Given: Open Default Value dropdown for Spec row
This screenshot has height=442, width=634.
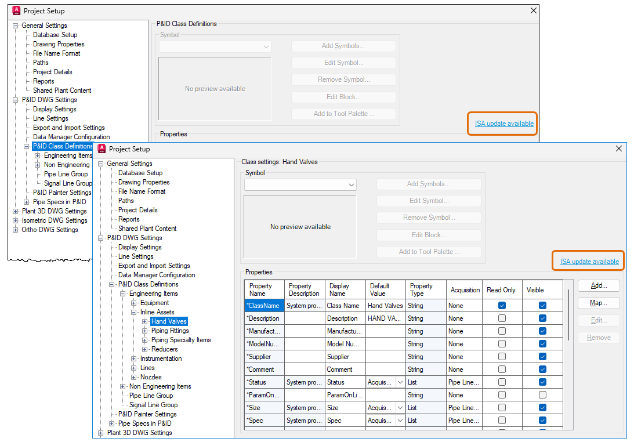Looking at the screenshot, I should pyautogui.click(x=400, y=421).
